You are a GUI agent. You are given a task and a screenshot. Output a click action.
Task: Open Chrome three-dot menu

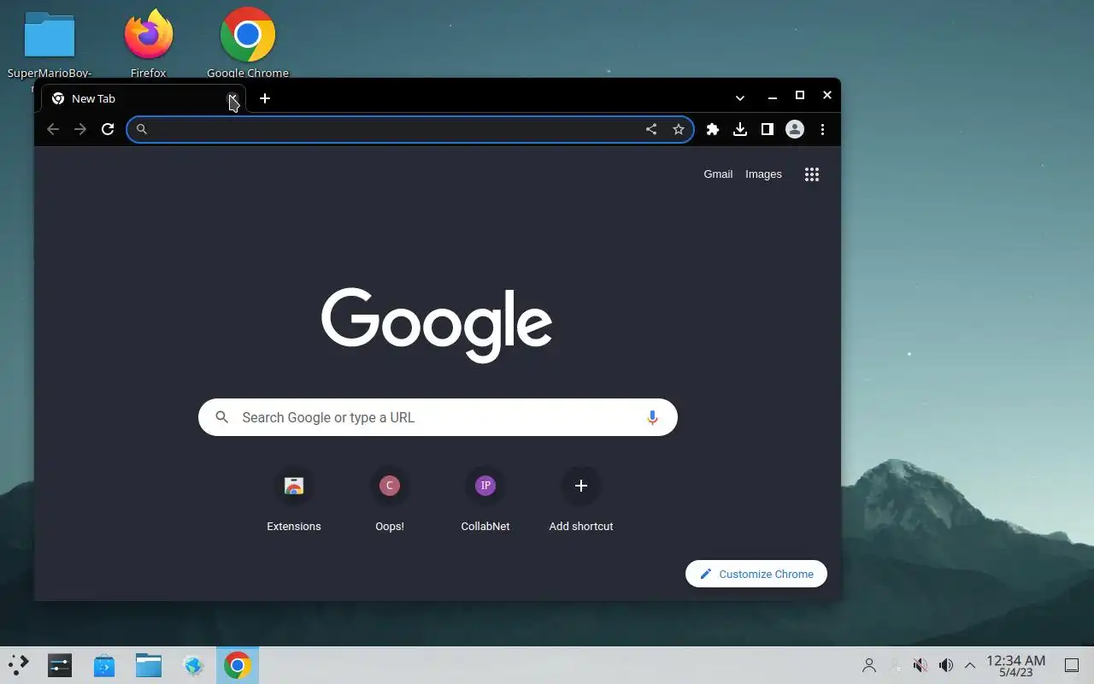click(x=822, y=129)
